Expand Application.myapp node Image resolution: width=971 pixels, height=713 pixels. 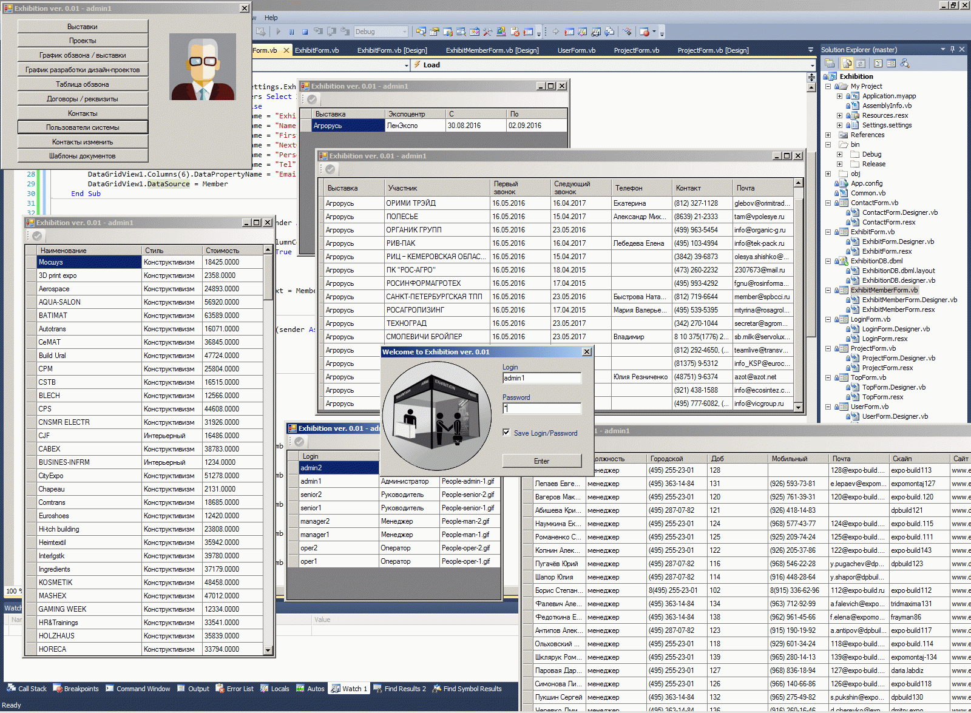(839, 96)
